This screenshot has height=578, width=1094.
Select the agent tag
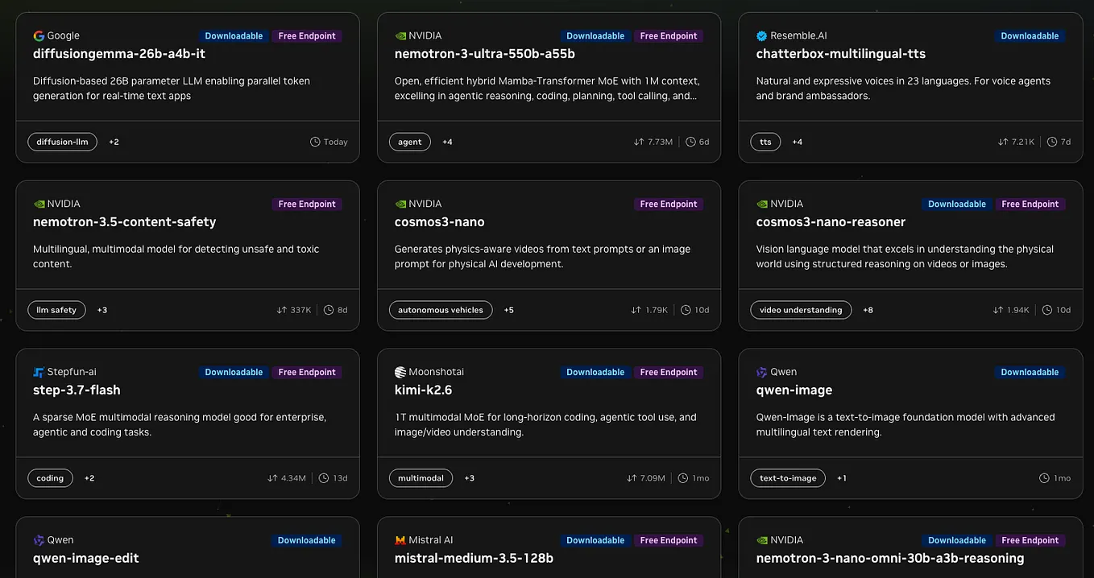409,142
